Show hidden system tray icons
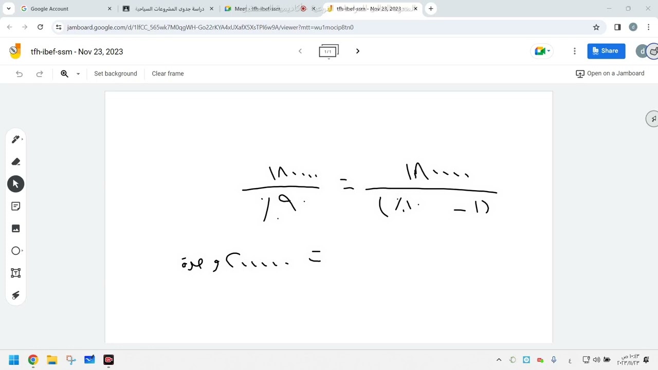658x370 pixels. (x=499, y=360)
